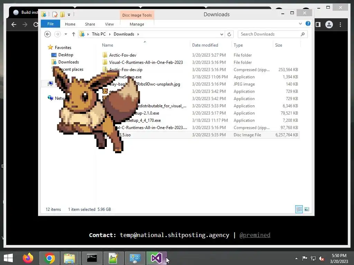Click the Arctic-Fox-dev folder icon
Screen dimensions: 354x265
[105, 55]
